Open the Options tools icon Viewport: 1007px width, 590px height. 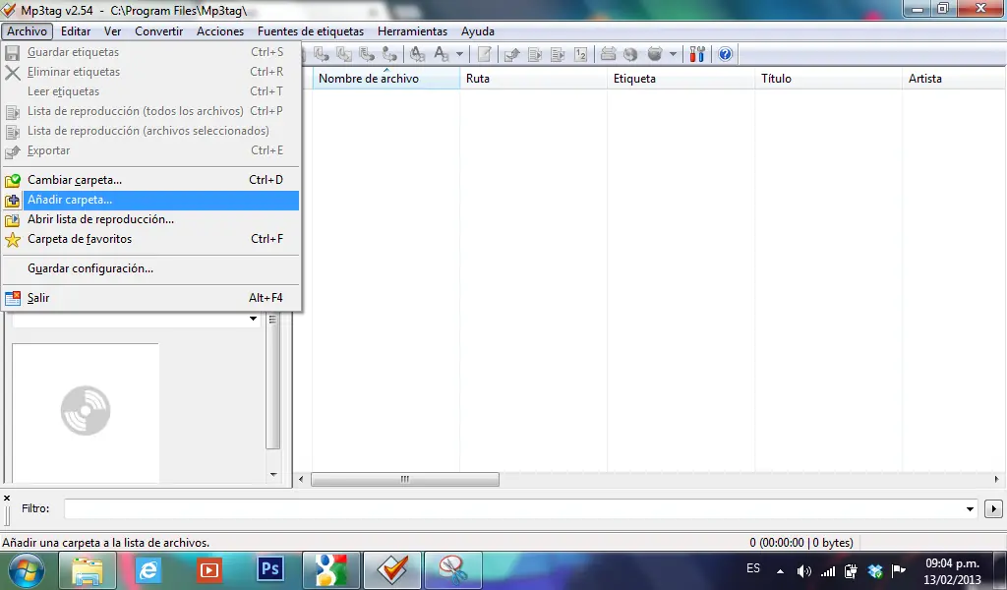coord(697,54)
